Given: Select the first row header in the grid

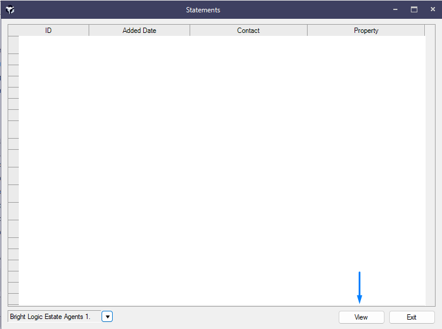Looking at the screenshot, I should (13, 45).
